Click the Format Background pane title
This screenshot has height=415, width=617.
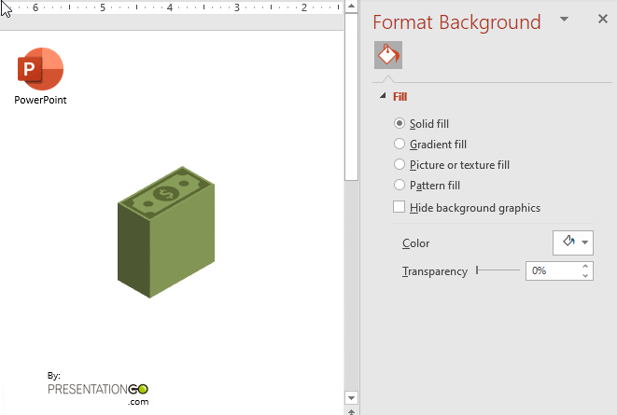click(x=456, y=22)
